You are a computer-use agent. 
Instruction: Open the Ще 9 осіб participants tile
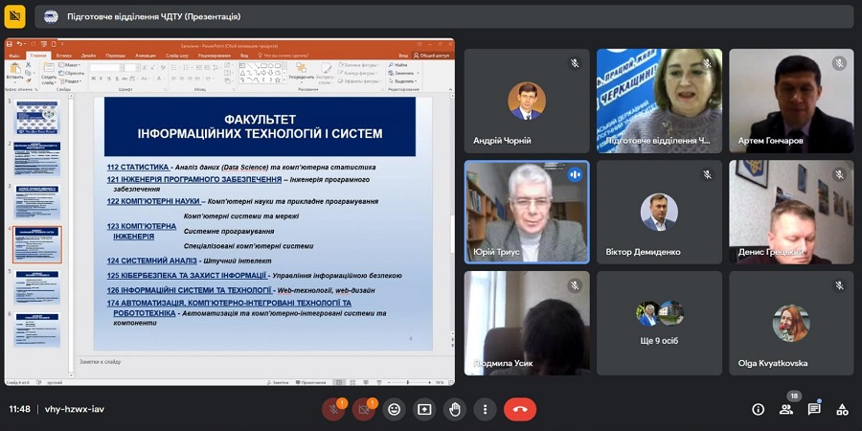(x=659, y=323)
